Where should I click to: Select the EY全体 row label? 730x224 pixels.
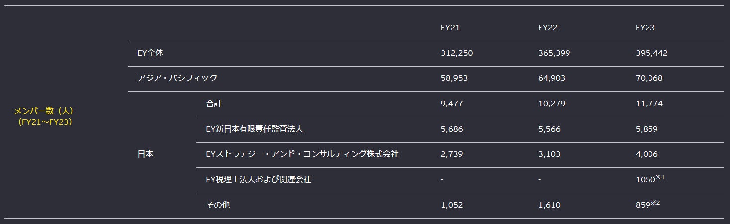pyautogui.click(x=149, y=53)
